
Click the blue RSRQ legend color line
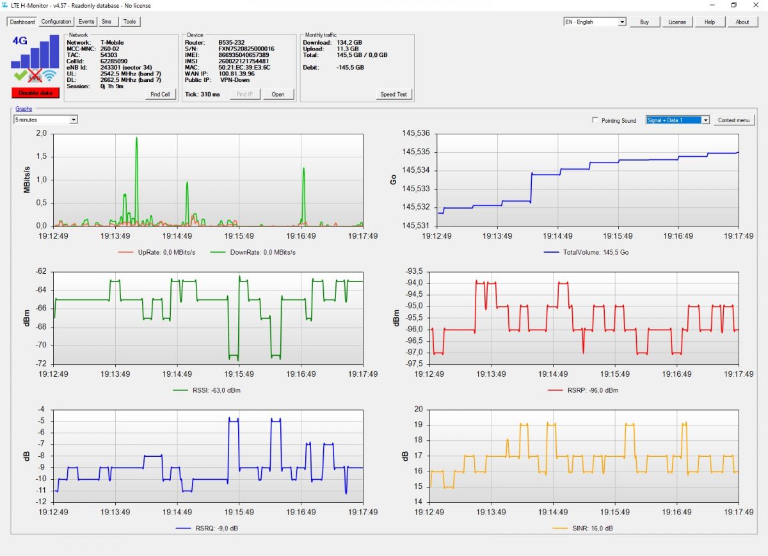click(x=183, y=528)
